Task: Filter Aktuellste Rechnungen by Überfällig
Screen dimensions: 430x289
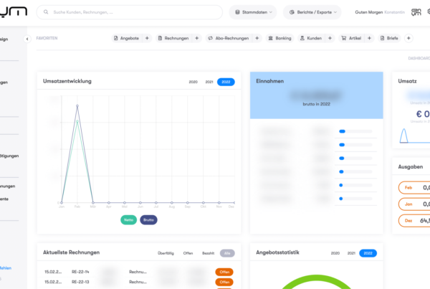Action: click(x=165, y=253)
